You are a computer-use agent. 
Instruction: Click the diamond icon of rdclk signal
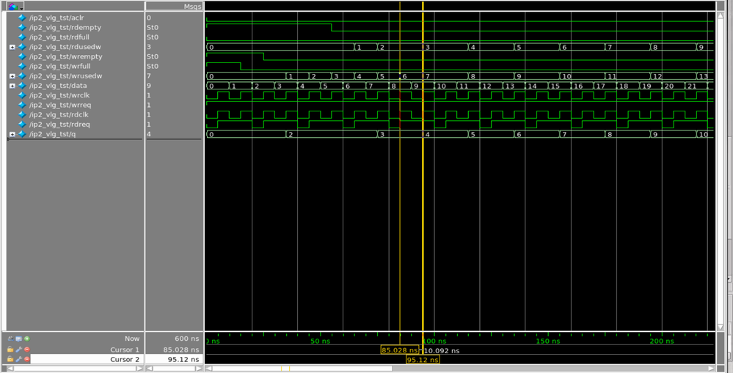22,115
